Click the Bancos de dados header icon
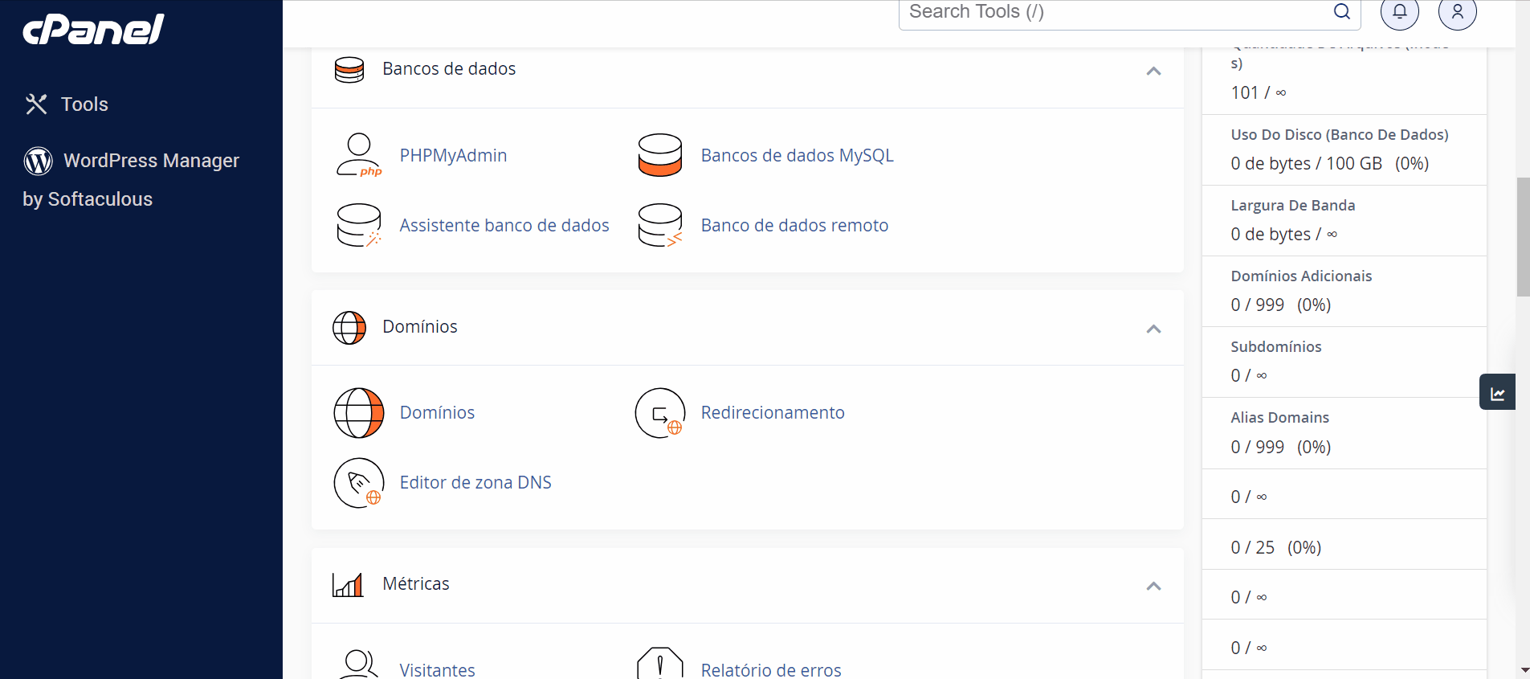The image size is (1530, 679). tap(349, 70)
